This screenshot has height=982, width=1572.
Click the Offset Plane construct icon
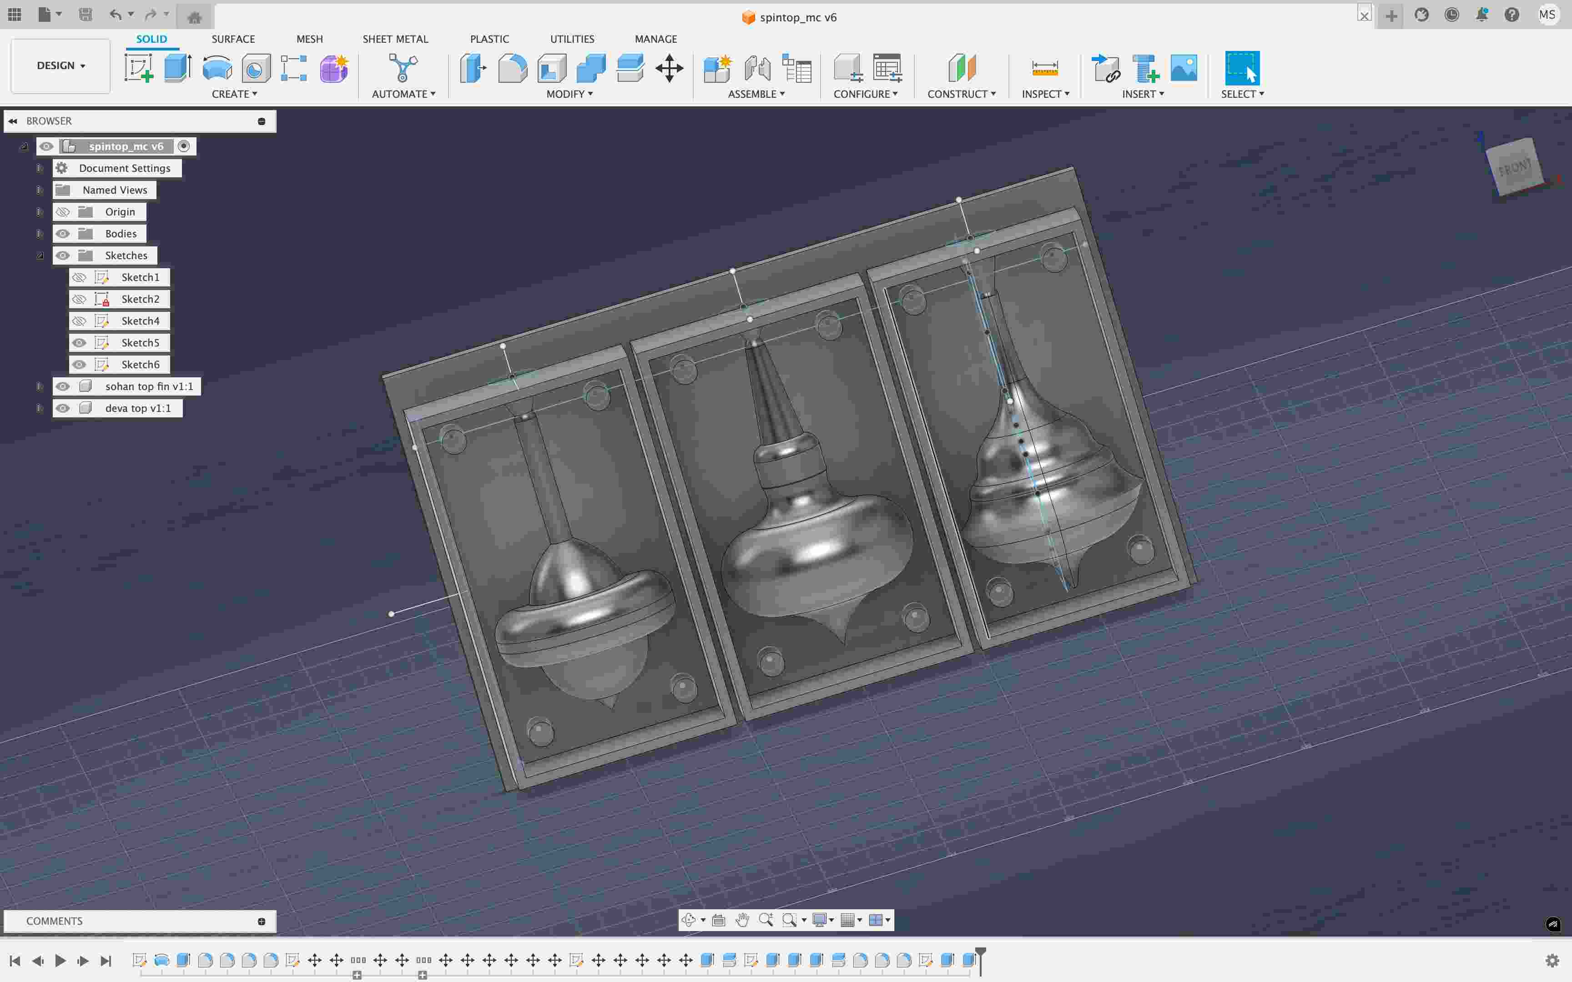point(962,68)
